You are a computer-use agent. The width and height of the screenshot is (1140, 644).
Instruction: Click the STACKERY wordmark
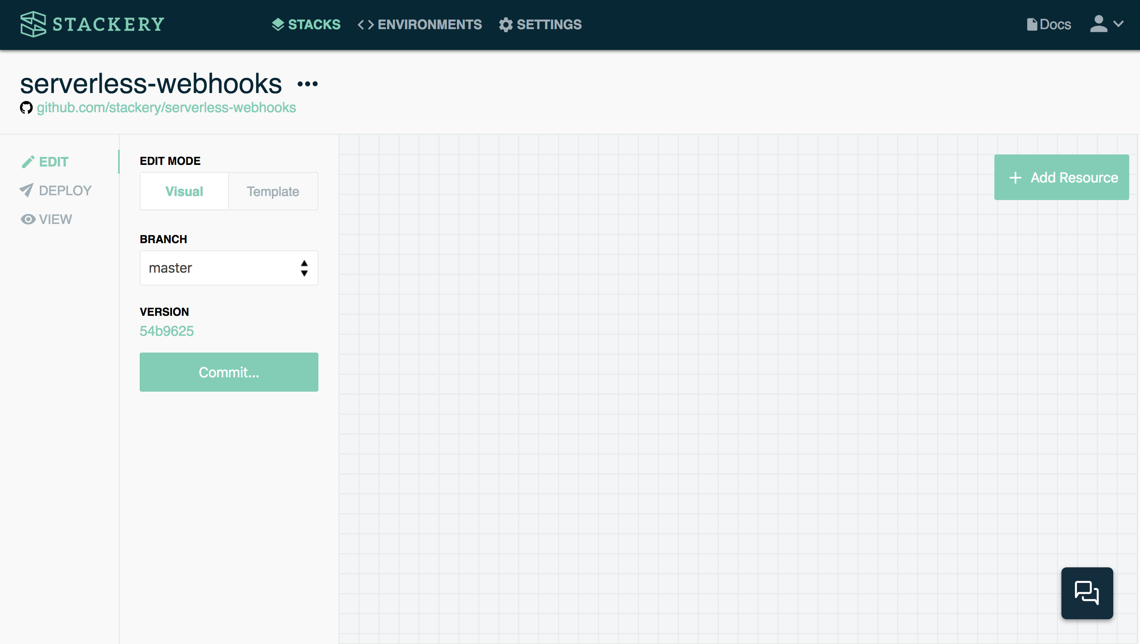109,24
